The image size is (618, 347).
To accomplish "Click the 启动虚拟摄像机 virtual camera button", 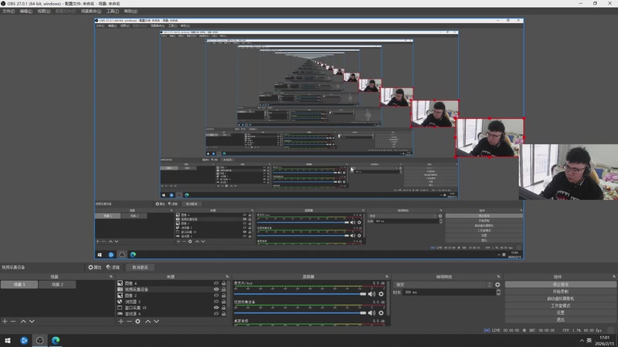I will [x=560, y=298].
